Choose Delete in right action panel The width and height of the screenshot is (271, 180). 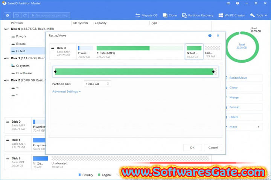pos(244,117)
